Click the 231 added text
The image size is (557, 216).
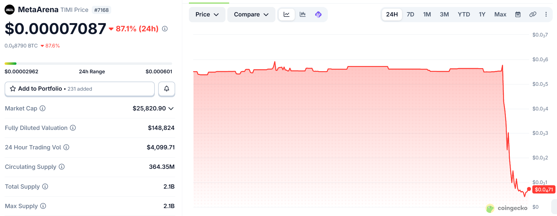coord(80,89)
